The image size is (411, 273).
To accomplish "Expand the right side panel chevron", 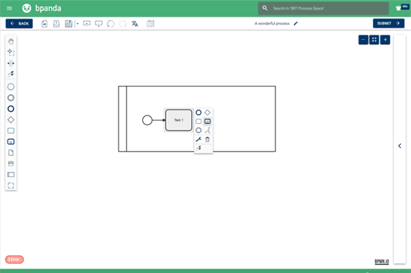I will tap(400, 146).
